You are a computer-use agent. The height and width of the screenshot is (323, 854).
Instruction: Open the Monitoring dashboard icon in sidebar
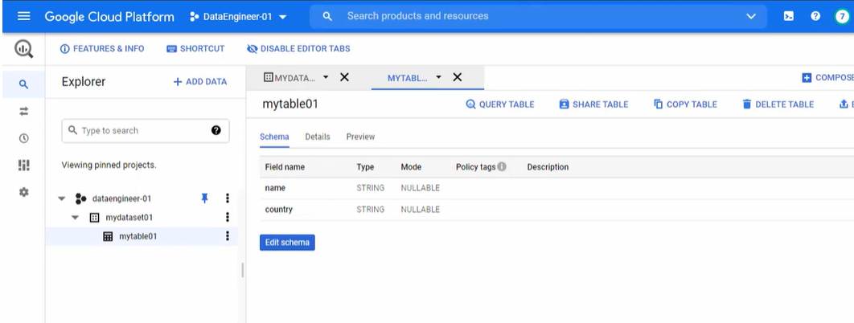[x=23, y=165]
